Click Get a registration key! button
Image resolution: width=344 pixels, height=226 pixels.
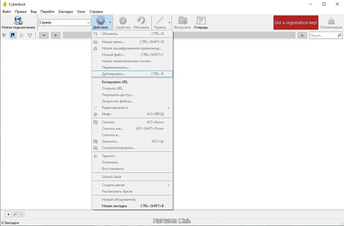[296, 22]
